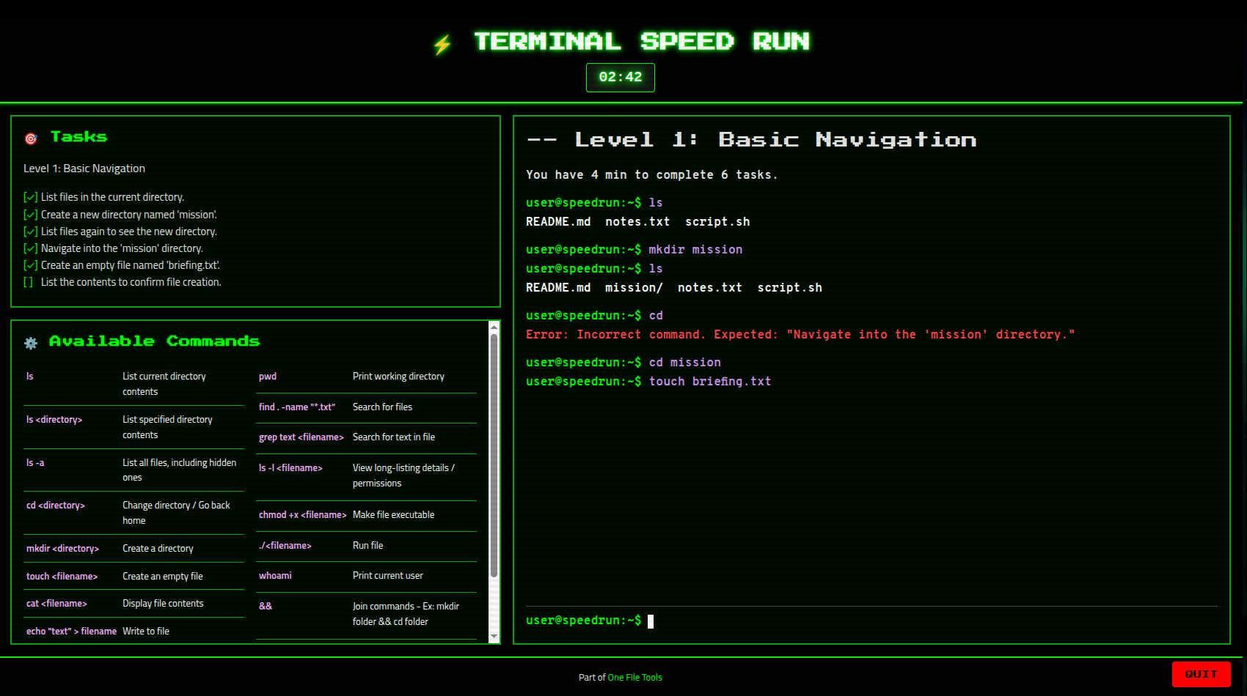Click the commands panel scrollbar thumb
1247x696 pixels.
pos(494,456)
